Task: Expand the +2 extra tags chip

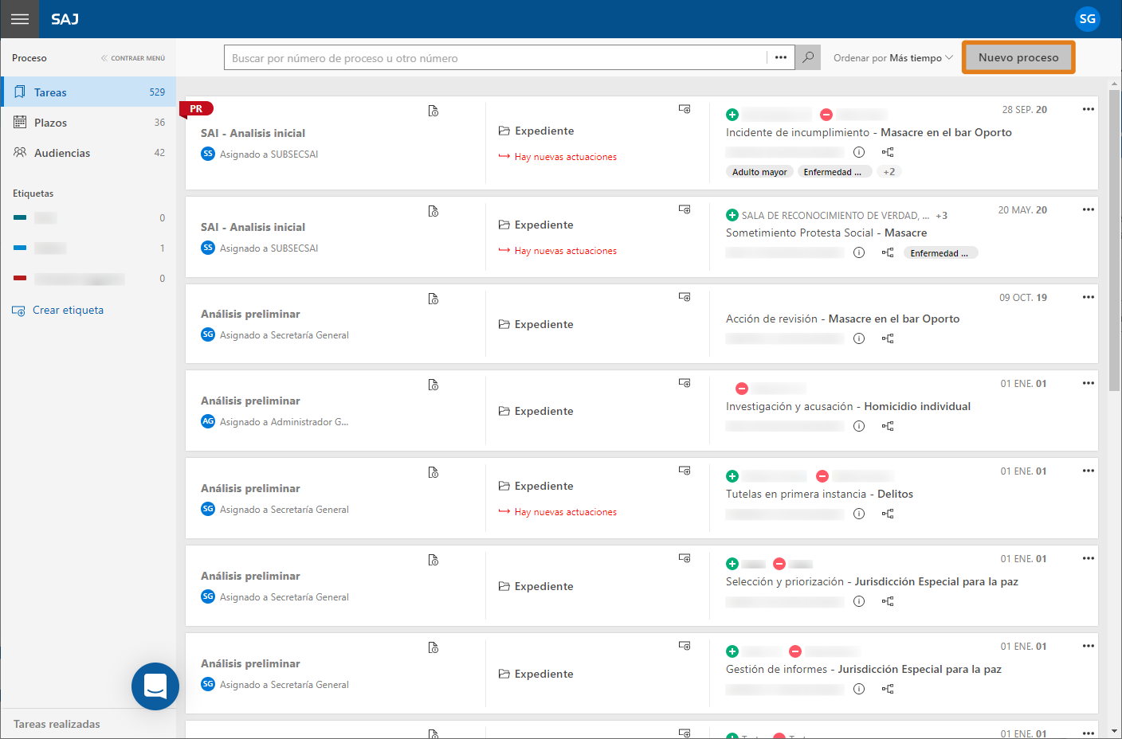Action: (889, 172)
